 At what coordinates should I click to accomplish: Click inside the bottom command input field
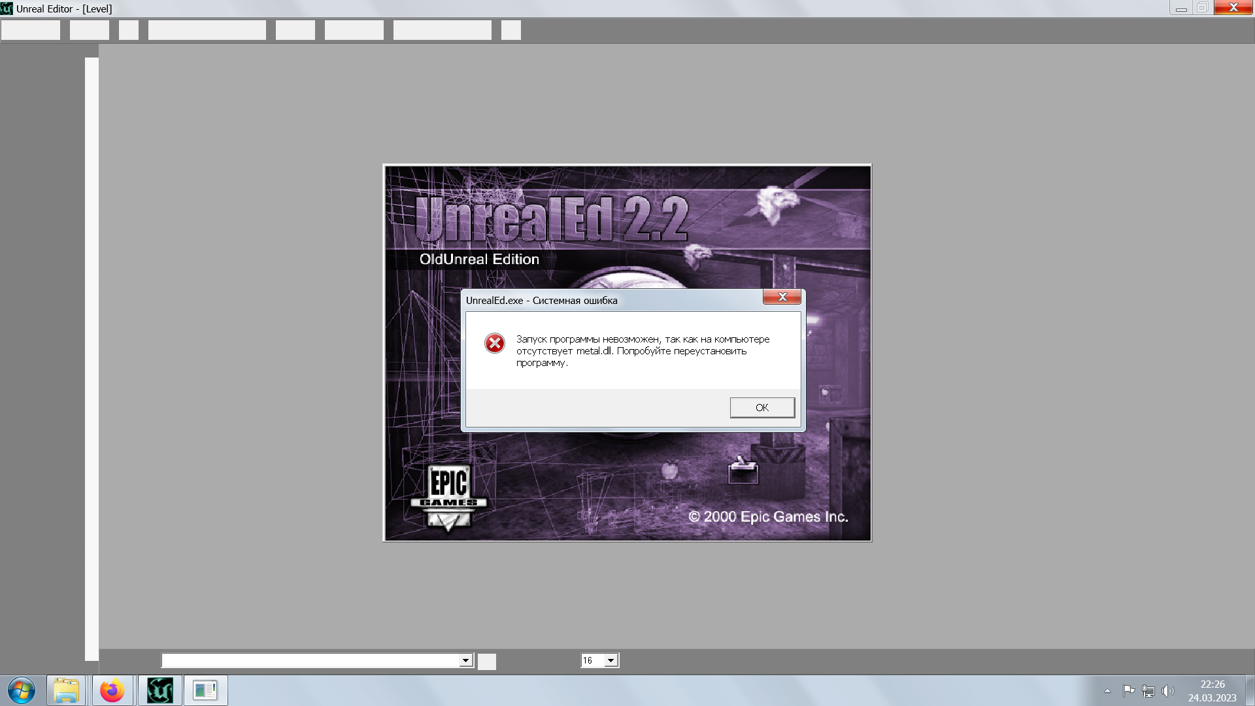point(310,660)
